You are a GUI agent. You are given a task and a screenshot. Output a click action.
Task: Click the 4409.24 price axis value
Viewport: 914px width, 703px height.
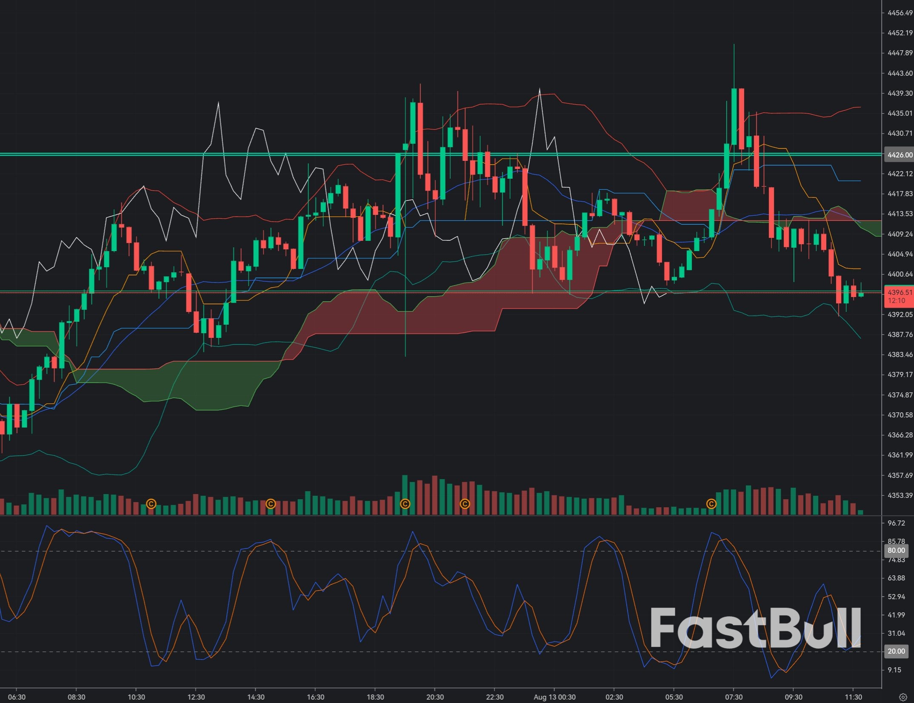coord(900,234)
